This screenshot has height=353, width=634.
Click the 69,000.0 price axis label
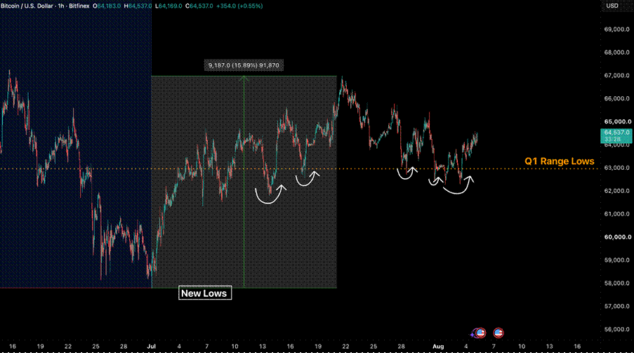[616, 29]
